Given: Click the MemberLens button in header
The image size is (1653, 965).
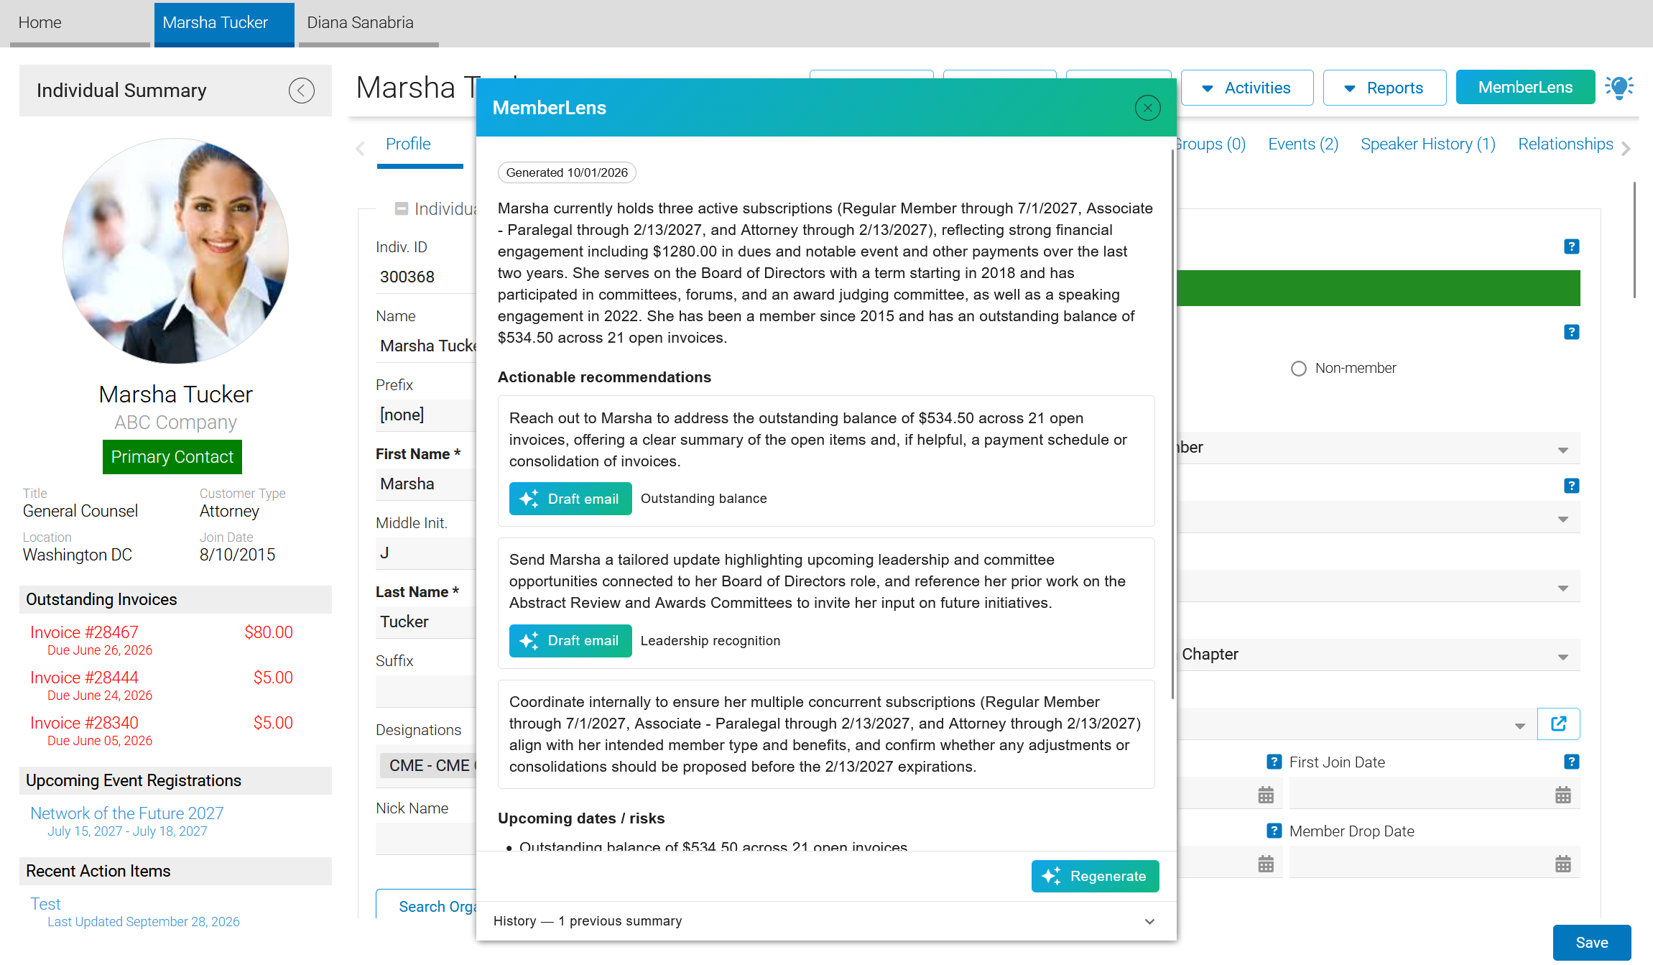Looking at the screenshot, I should (1525, 88).
